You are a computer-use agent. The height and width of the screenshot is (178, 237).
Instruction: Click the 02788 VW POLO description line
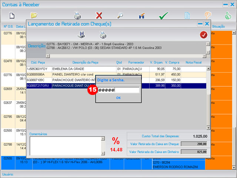104,48
